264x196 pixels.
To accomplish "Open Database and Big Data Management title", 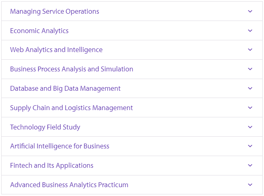I will pos(65,88).
